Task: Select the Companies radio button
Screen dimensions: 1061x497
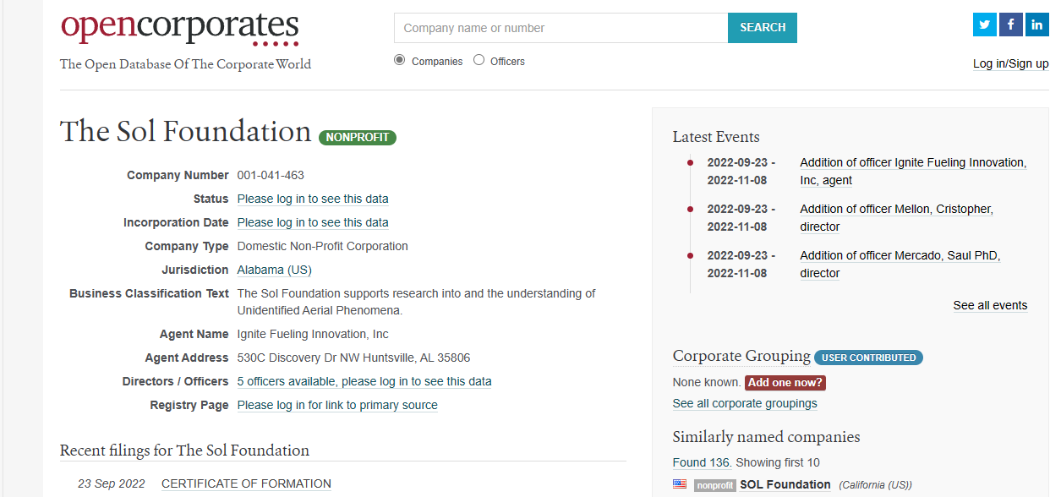Action: 400,60
